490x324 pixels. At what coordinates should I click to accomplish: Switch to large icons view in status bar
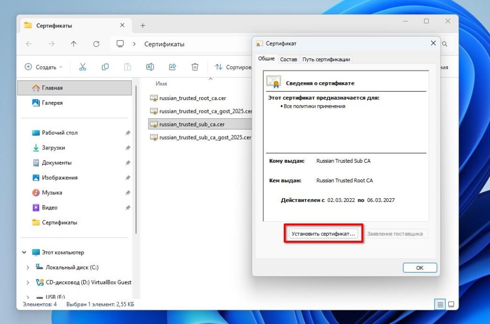coord(451,304)
